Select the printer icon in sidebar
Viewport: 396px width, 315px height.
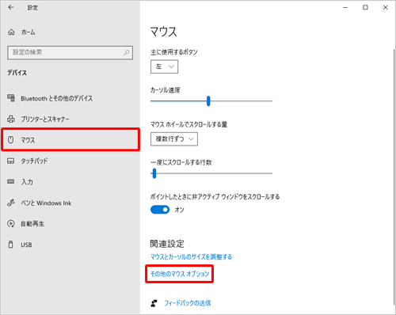click(11, 119)
